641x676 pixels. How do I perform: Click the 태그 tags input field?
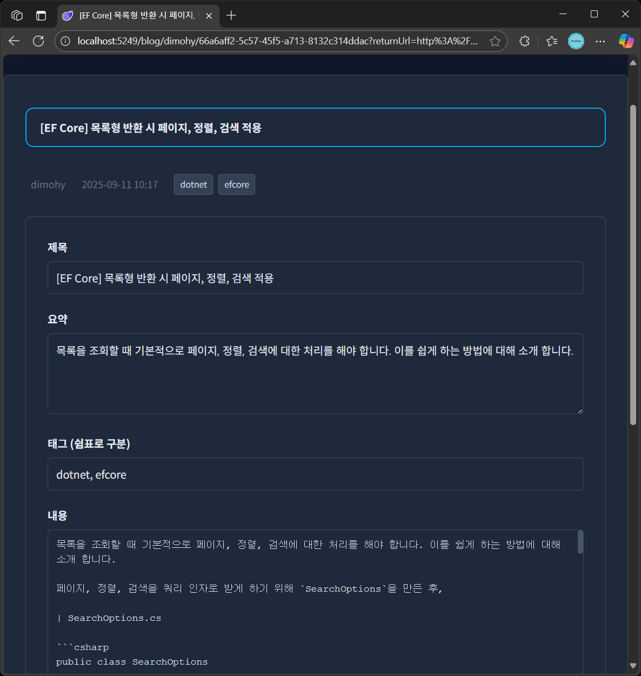315,474
